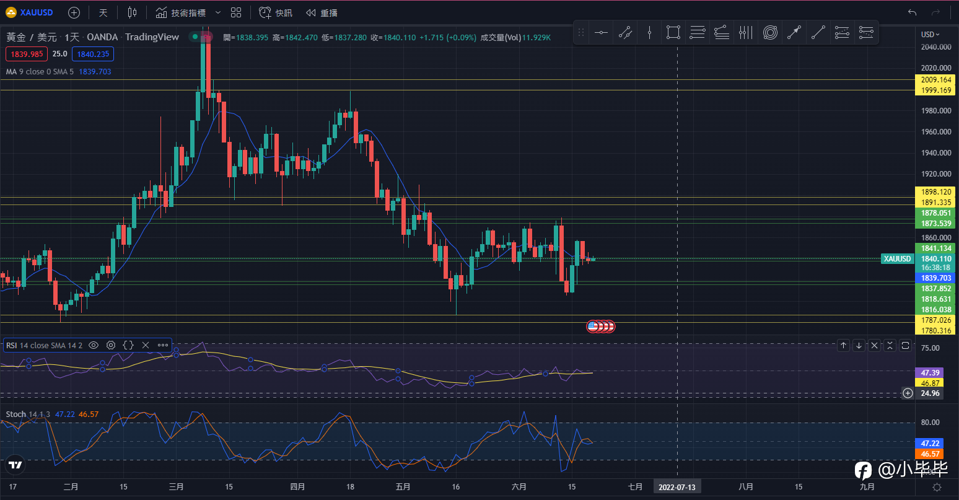
Task: Hide the RSI indicator with eye icon
Action: [x=94, y=345]
